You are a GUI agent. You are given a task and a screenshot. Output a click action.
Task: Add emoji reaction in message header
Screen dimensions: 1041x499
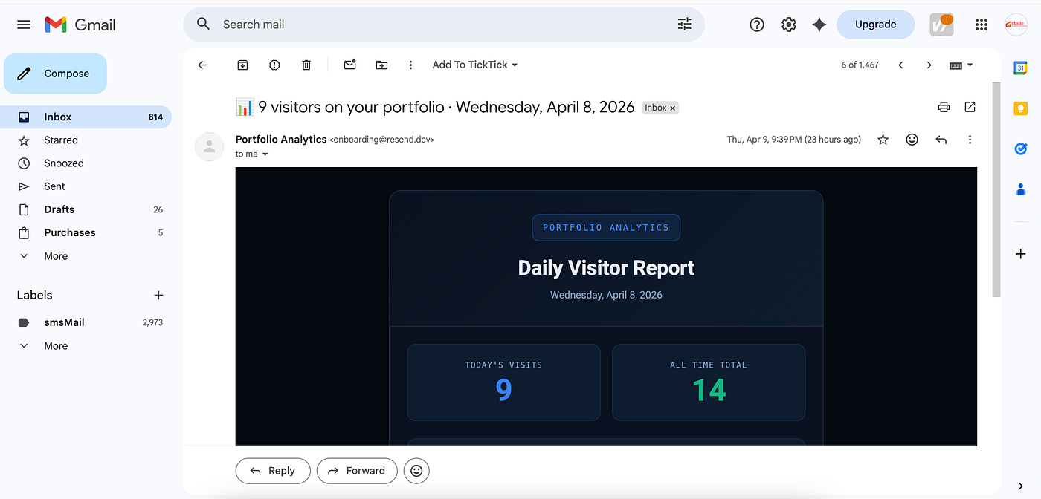pos(912,140)
